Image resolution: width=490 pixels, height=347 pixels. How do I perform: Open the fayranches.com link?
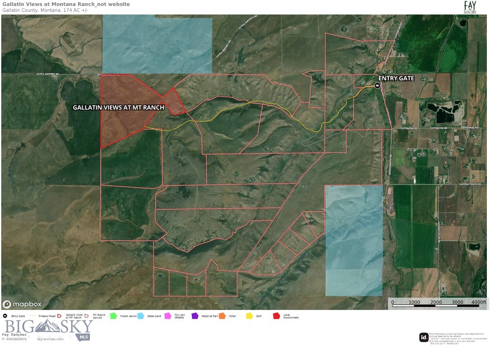pyautogui.click(x=50, y=339)
